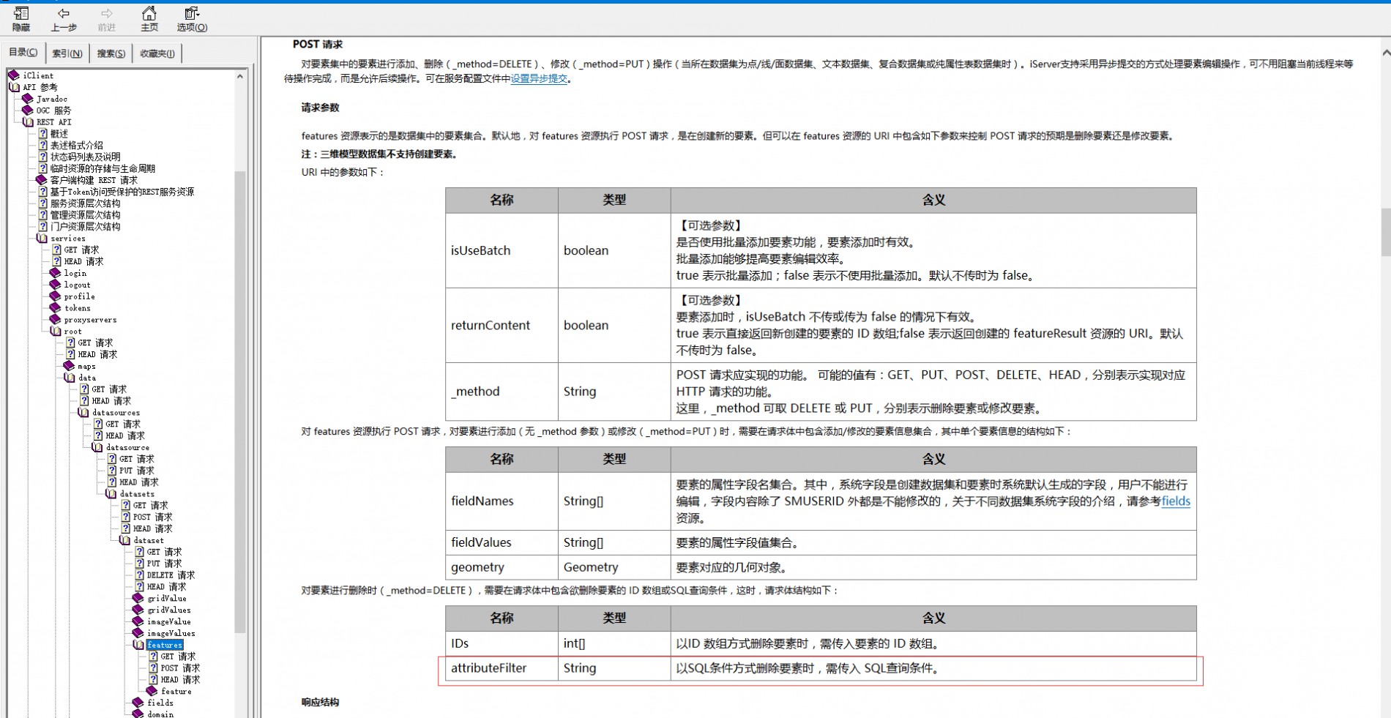
Task: Select the iClient book icon in tree
Action: (14, 75)
